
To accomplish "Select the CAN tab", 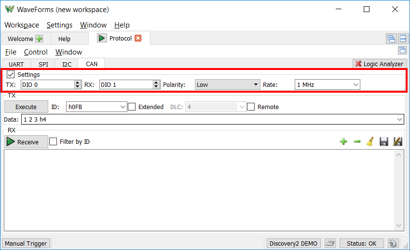I will pos(92,64).
